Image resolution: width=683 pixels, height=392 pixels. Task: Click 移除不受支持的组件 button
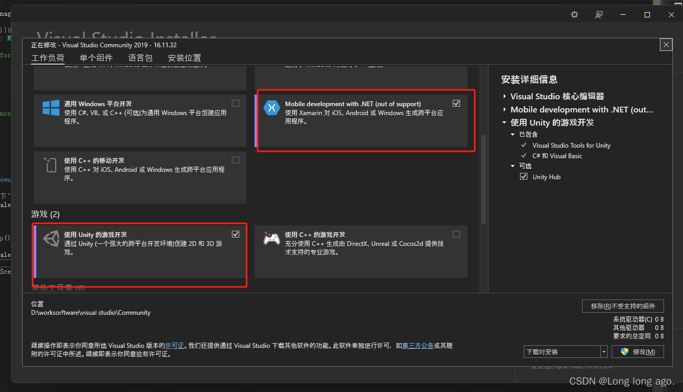[623, 306]
